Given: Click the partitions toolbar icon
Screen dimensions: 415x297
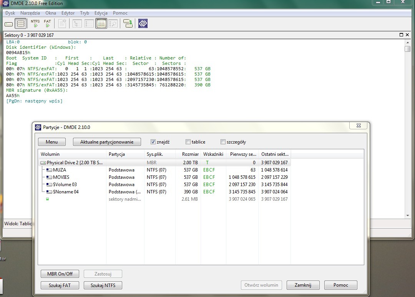Looking at the screenshot, I should pyautogui.click(x=21, y=24).
